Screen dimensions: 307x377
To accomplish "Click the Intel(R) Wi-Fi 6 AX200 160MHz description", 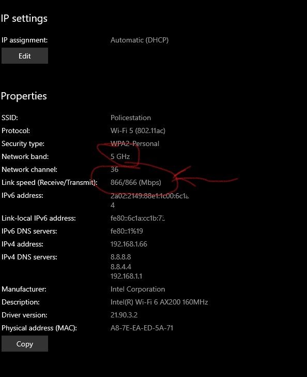I will (159, 302).
